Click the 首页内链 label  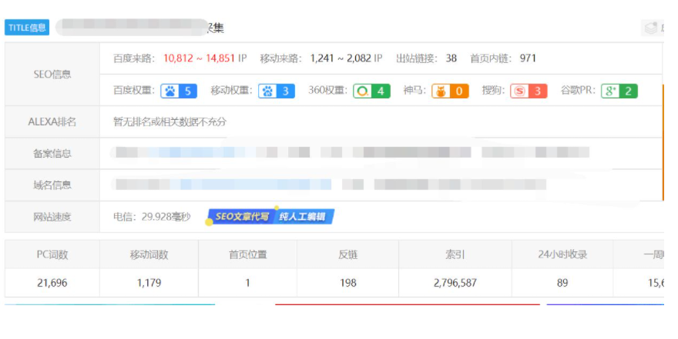pos(490,58)
